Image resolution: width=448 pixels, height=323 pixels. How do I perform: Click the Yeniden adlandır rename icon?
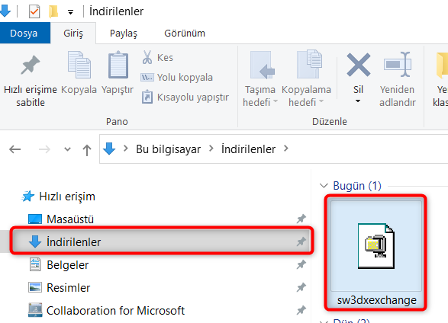(398, 65)
